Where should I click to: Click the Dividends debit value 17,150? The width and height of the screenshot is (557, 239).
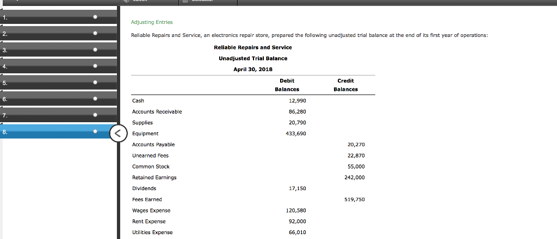click(298, 188)
